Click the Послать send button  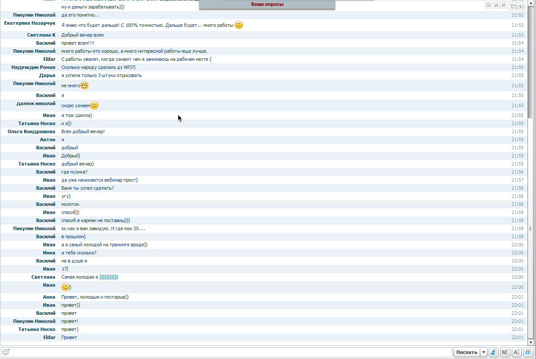(x=467, y=352)
